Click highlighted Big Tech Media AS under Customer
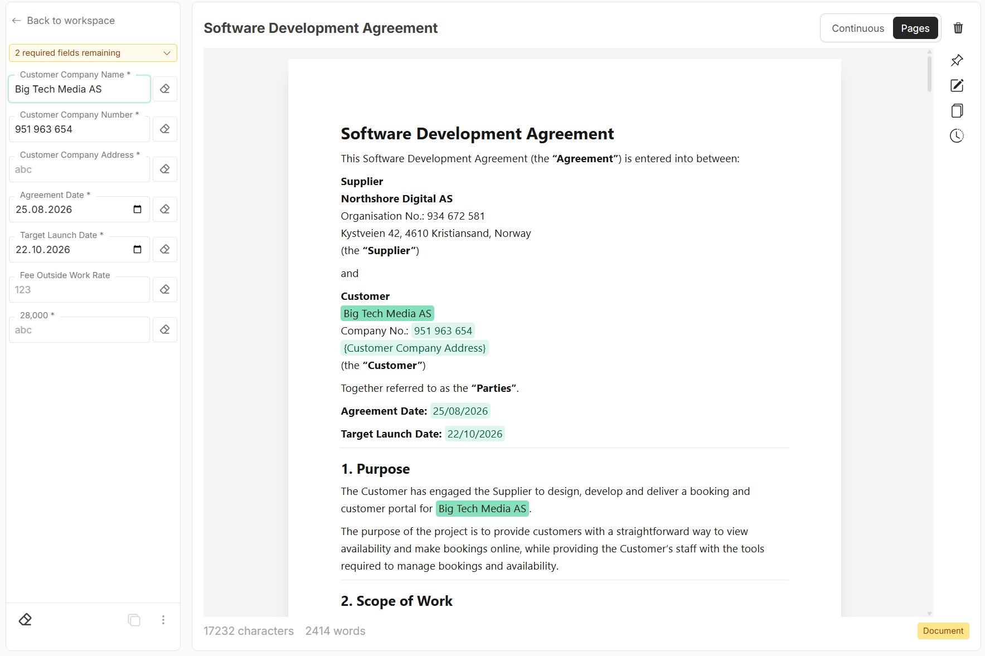This screenshot has width=985, height=656. point(387,313)
